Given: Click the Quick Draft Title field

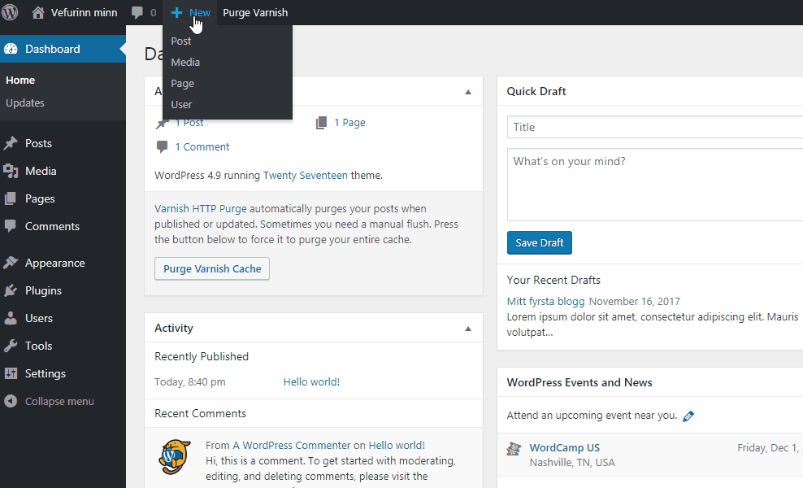Looking at the screenshot, I should pos(654,127).
